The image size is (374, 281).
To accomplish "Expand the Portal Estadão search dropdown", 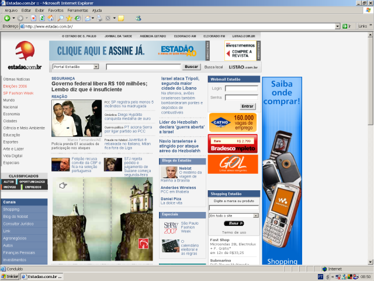I will point(95,67).
